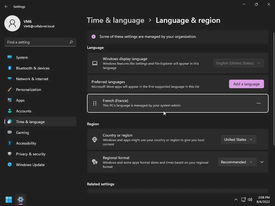
Task: Click the VM6 user profile avatar
Action: [12, 23]
